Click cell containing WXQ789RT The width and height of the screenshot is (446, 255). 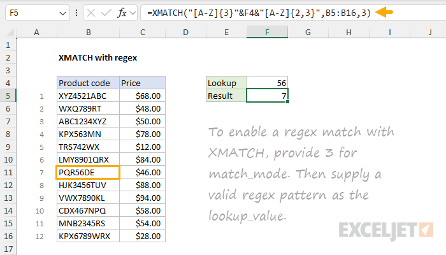88,109
